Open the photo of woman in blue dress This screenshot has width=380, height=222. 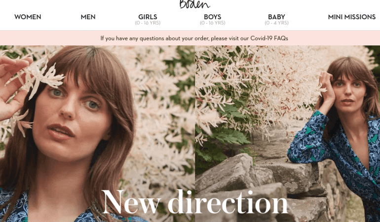287,134
